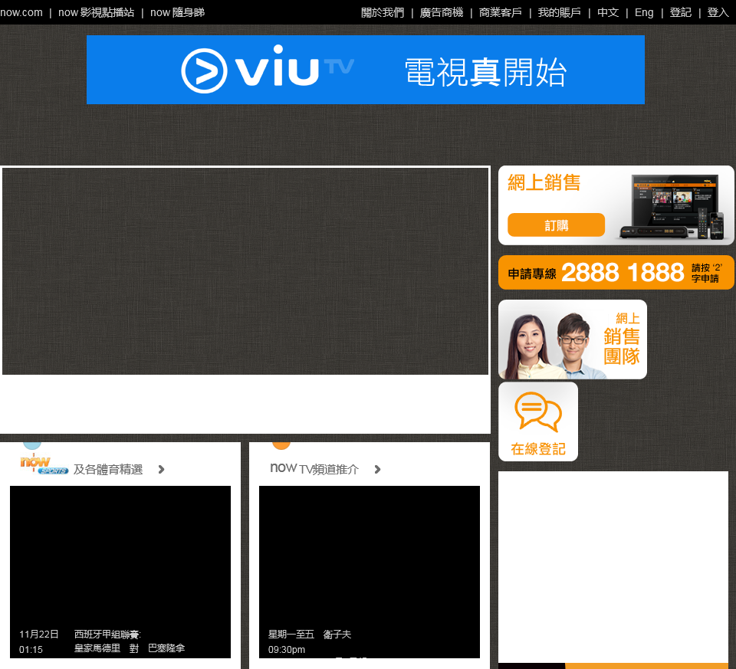Open the 網上銷售團隊 banner
This screenshot has height=669, width=736.
pos(572,339)
